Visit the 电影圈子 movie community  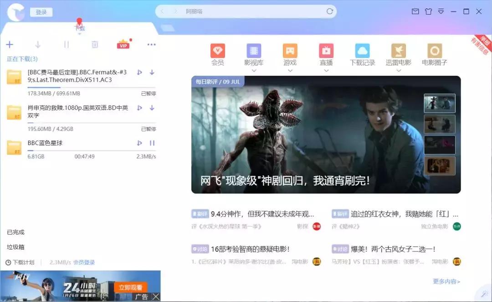click(x=434, y=51)
